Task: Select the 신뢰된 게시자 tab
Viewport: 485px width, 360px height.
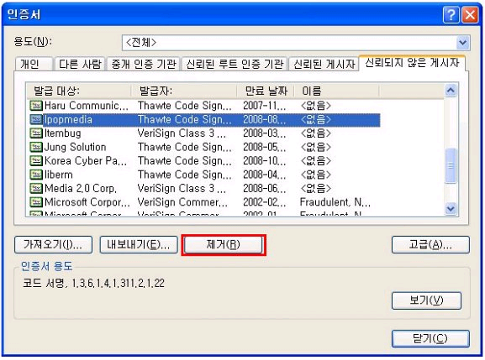Action: [324, 65]
